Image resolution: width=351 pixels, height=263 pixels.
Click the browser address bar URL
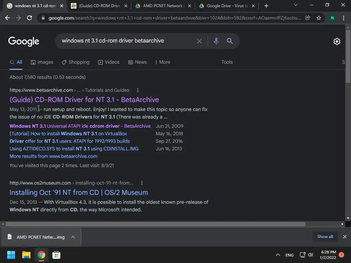tap(174, 18)
